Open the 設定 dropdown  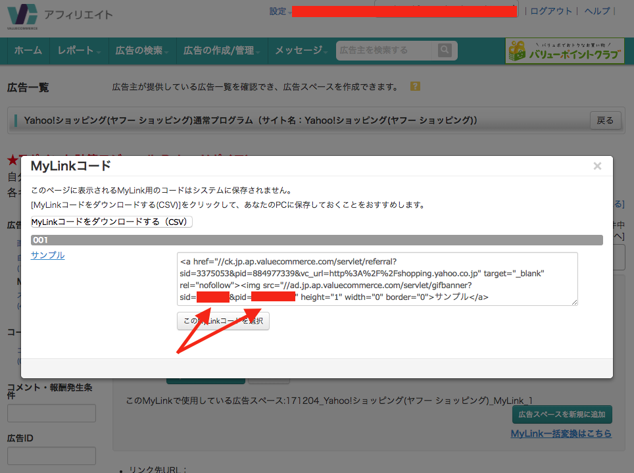pyautogui.click(x=280, y=11)
